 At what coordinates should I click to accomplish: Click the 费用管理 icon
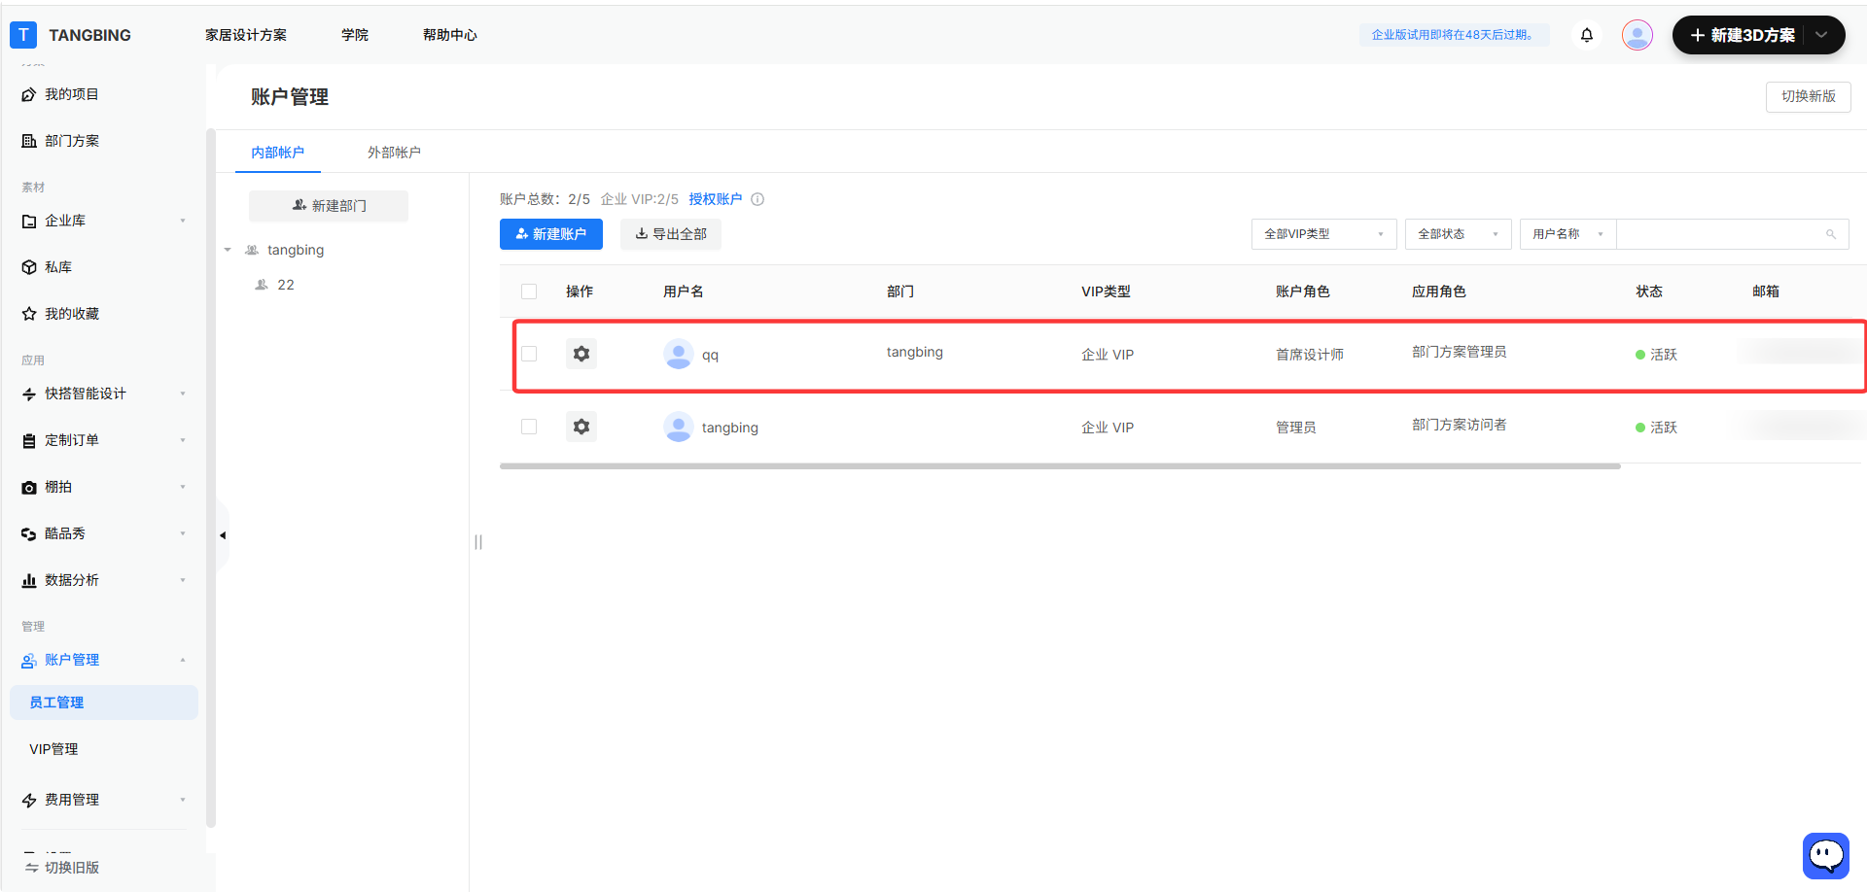[29, 800]
